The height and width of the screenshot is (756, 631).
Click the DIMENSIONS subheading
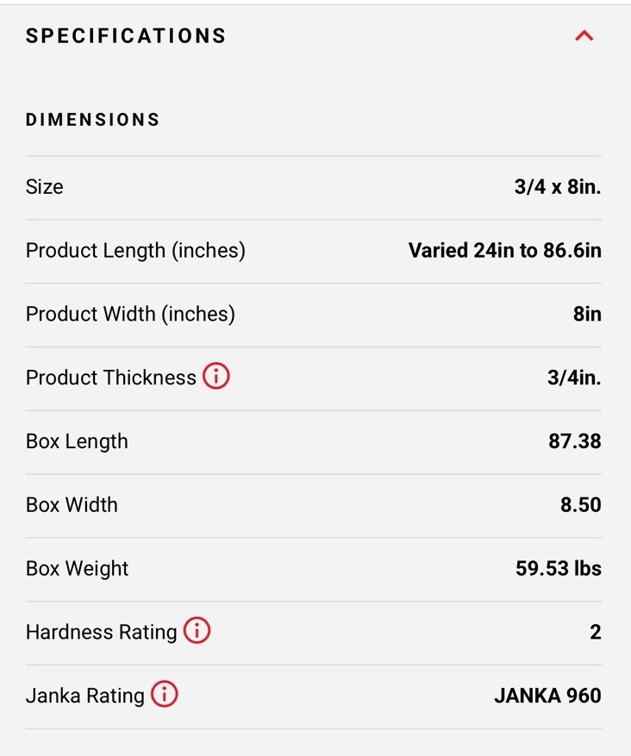click(x=92, y=120)
